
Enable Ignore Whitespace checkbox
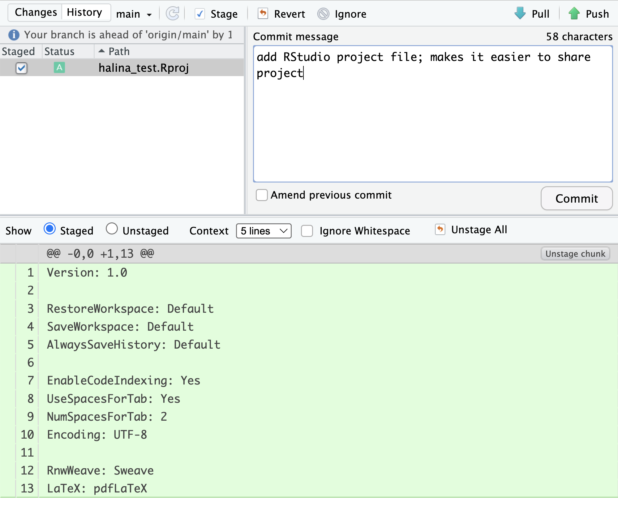click(307, 231)
